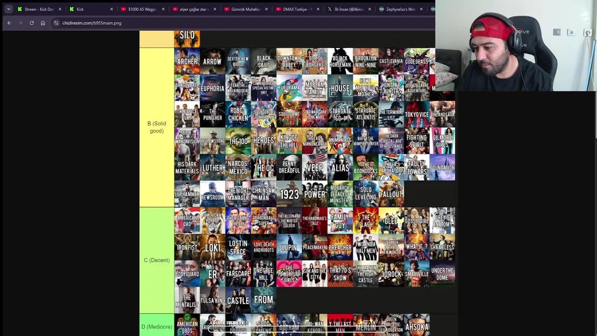Click the 1923 tile
This screenshot has height=336, width=597.
coord(289,194)
